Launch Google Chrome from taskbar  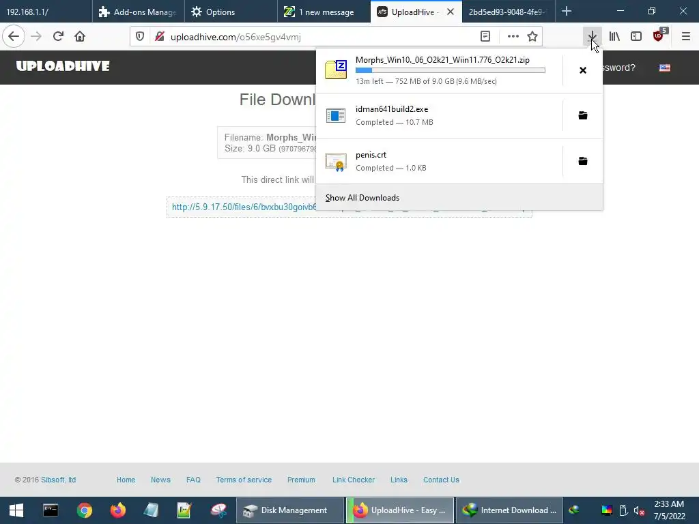pos(84,510)
